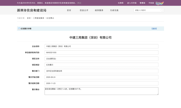This screenshot has width=181, height=108.
Task: Click the 警示开始日期 field 2026-08-24
Action: click(101, 77)
